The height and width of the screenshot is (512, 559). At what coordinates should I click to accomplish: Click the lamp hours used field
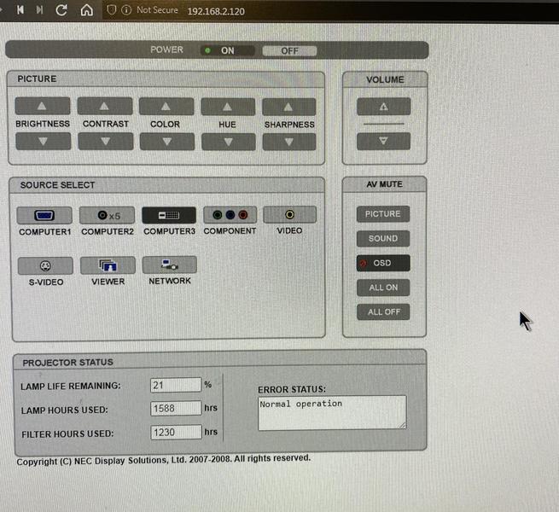tap(176, 408)
